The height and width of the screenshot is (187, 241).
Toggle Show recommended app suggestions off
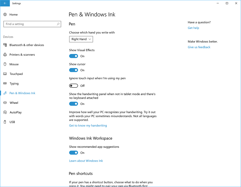tap(74, 153)
